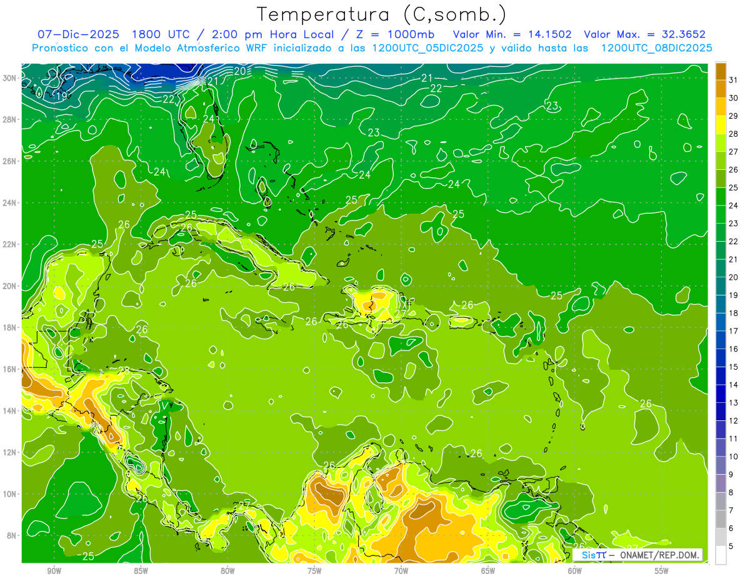Click the '30N' latitude axis label

coord(9,78)
